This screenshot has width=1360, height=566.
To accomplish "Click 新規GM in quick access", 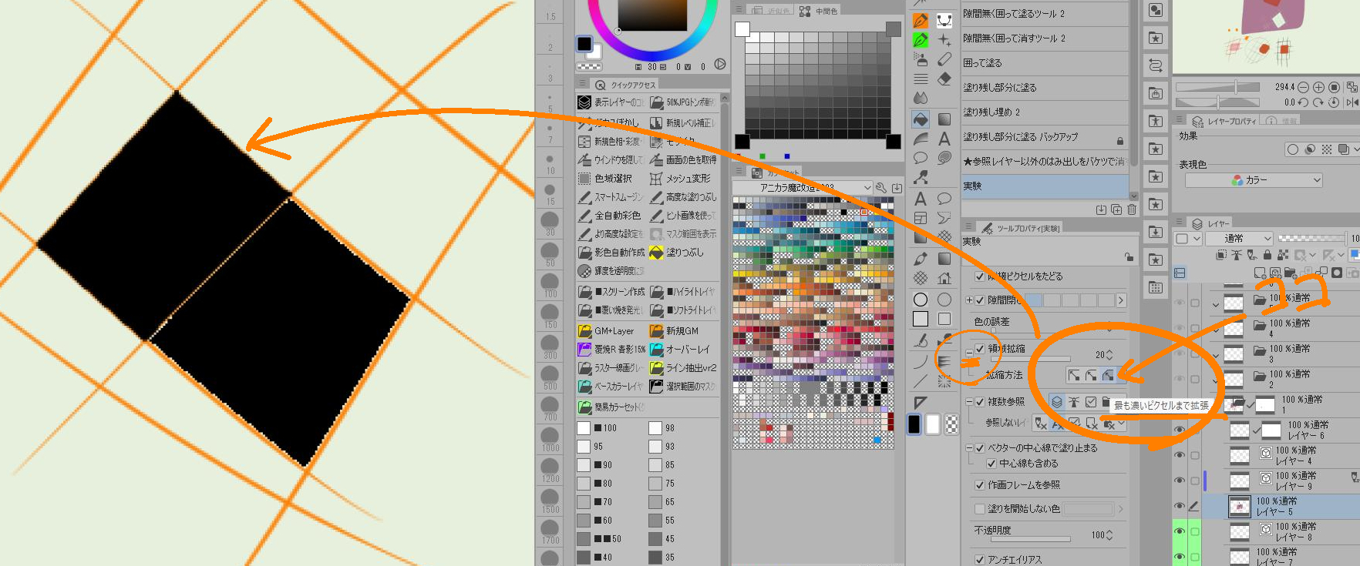I will pos(682,331).
